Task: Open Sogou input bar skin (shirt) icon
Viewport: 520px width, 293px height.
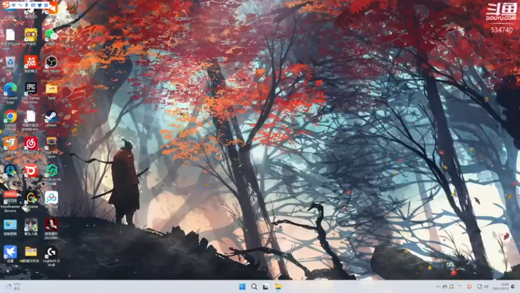Action: point(40,5)
